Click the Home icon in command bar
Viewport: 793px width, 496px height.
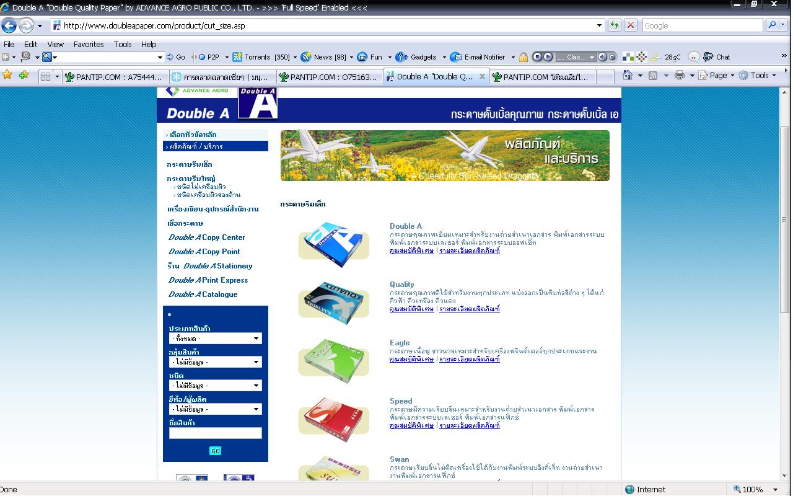(628, 75)
